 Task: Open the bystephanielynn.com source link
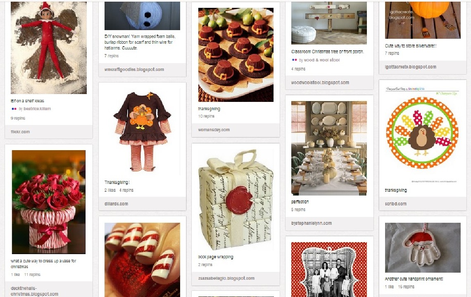[312, 223]
